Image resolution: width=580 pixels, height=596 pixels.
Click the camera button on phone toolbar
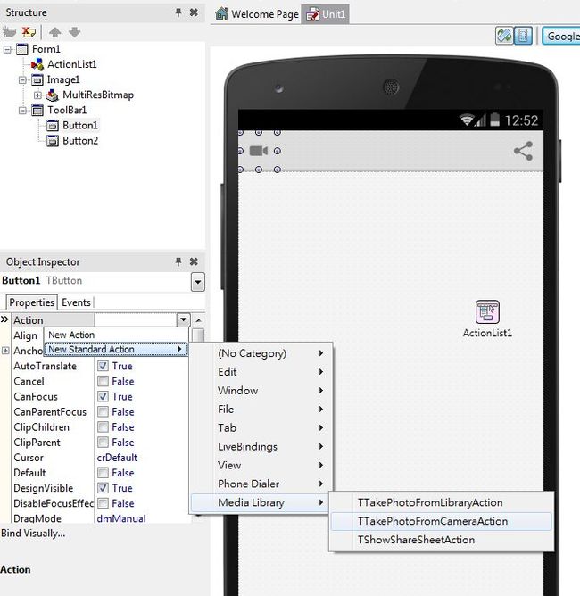[x=259, y=151]
